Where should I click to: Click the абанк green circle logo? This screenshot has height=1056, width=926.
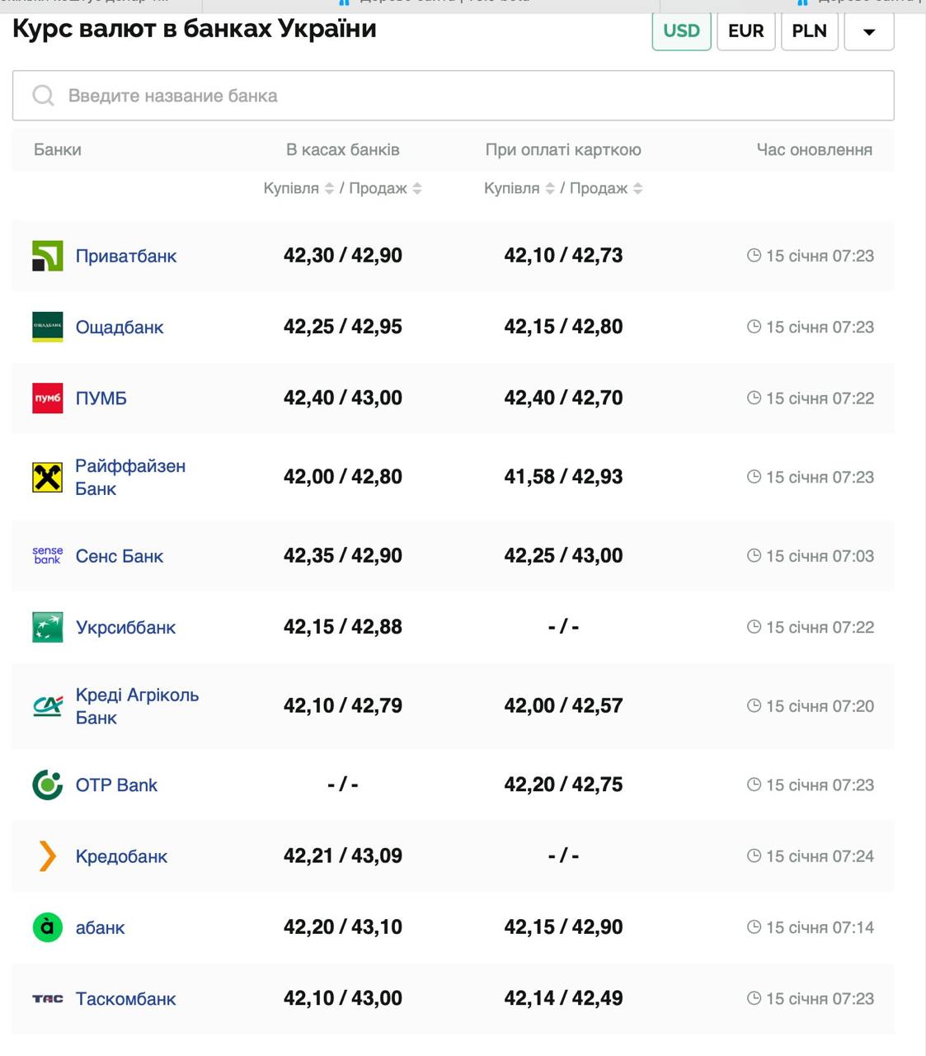click(47, 927)
